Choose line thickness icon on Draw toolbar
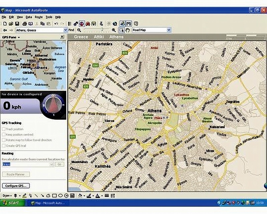The image size is (267, 214). tap(107, 196)
